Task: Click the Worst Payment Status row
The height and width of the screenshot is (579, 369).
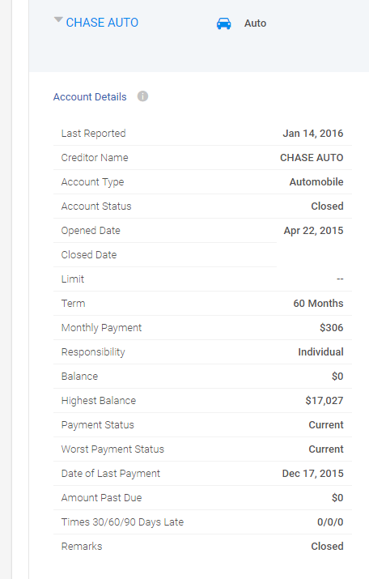Action: pyautogui.click(x=202, y=449)
